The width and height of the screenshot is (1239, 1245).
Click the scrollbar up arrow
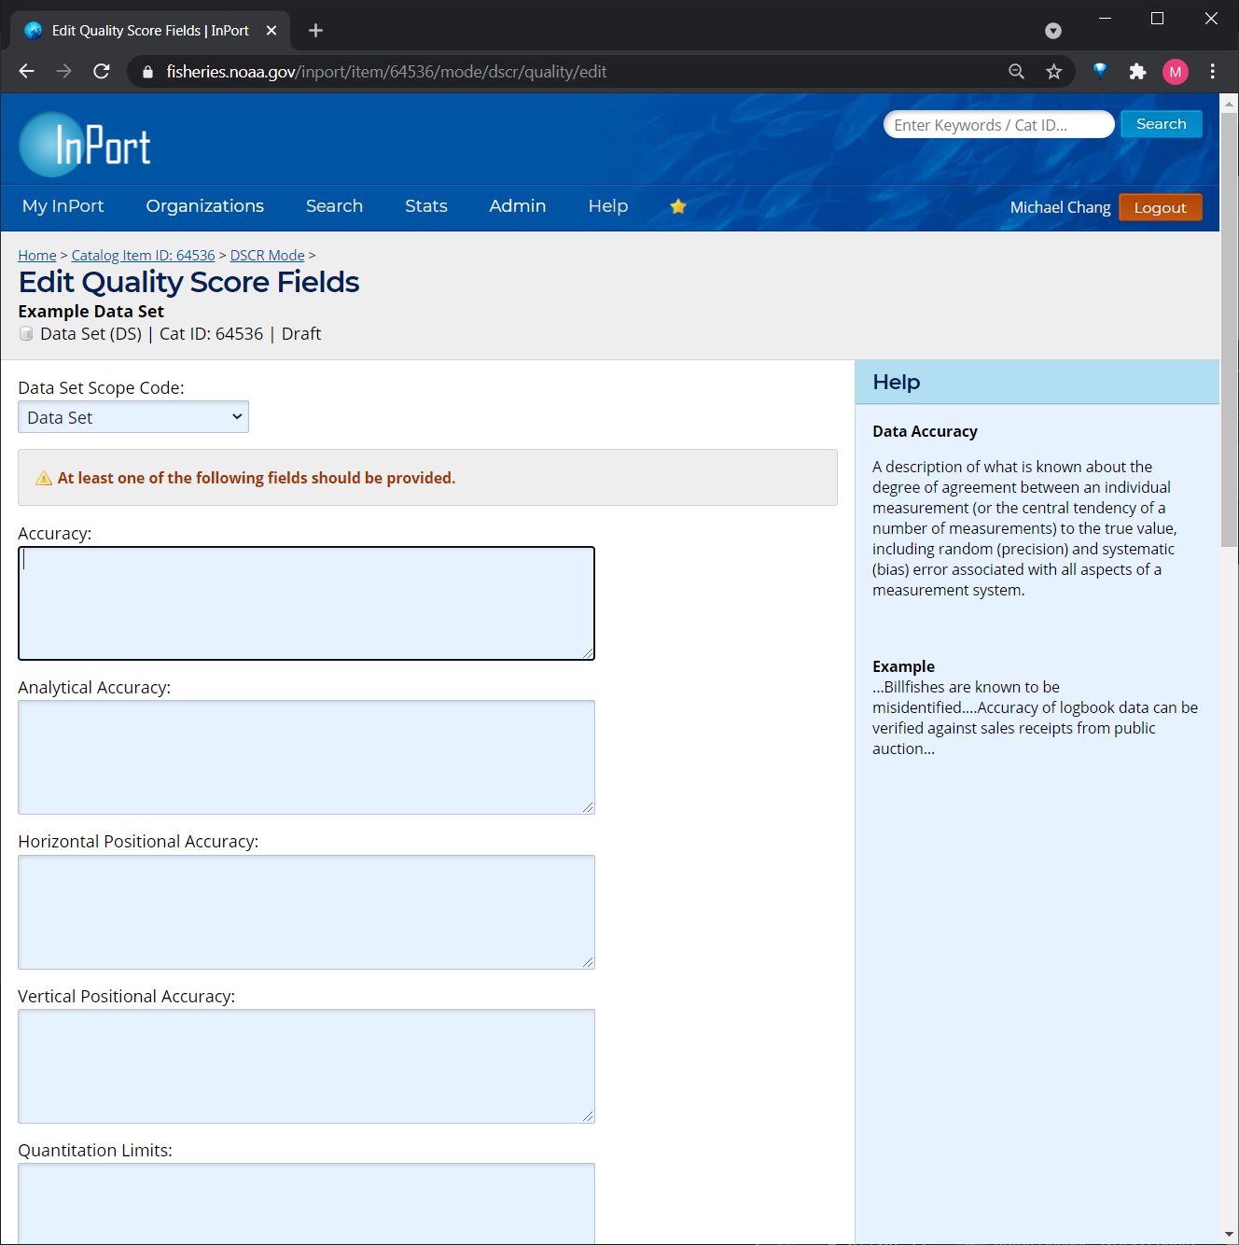pos(1229,103)
